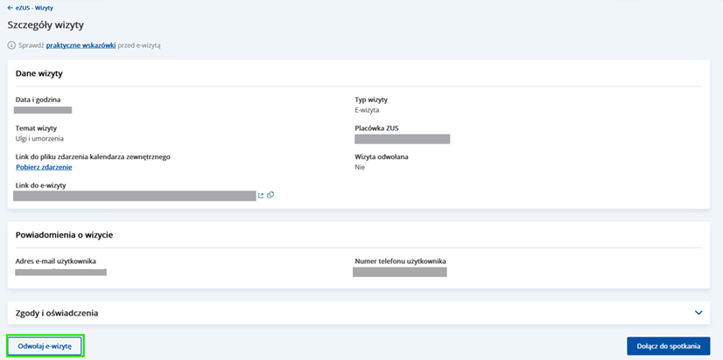Expand Zgody i oświadczenia with chevron arrow

click(698, 312)
